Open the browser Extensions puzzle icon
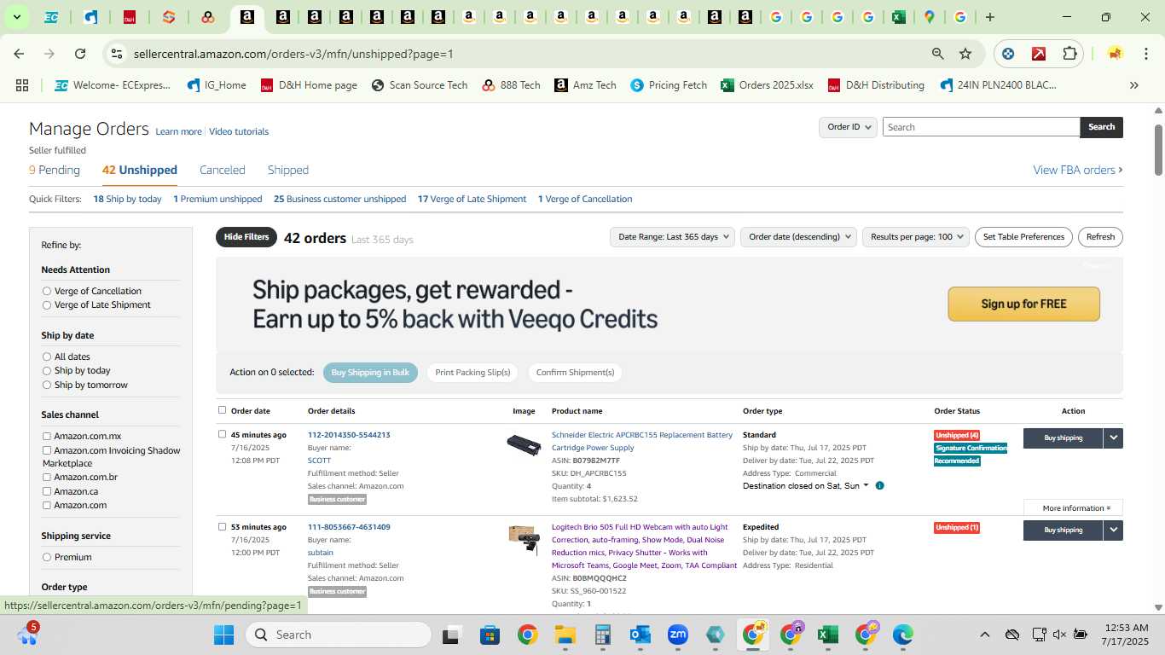Viewport: 1165px width, 655px height. point(1069,54)
